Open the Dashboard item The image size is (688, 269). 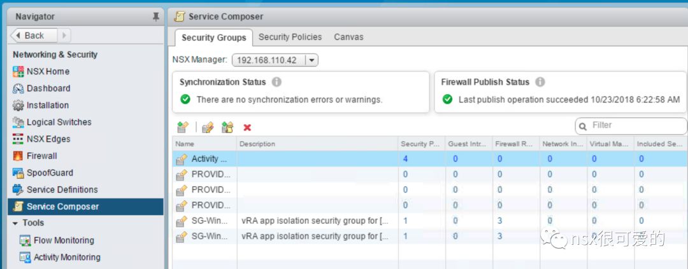(x=48, y=88)
